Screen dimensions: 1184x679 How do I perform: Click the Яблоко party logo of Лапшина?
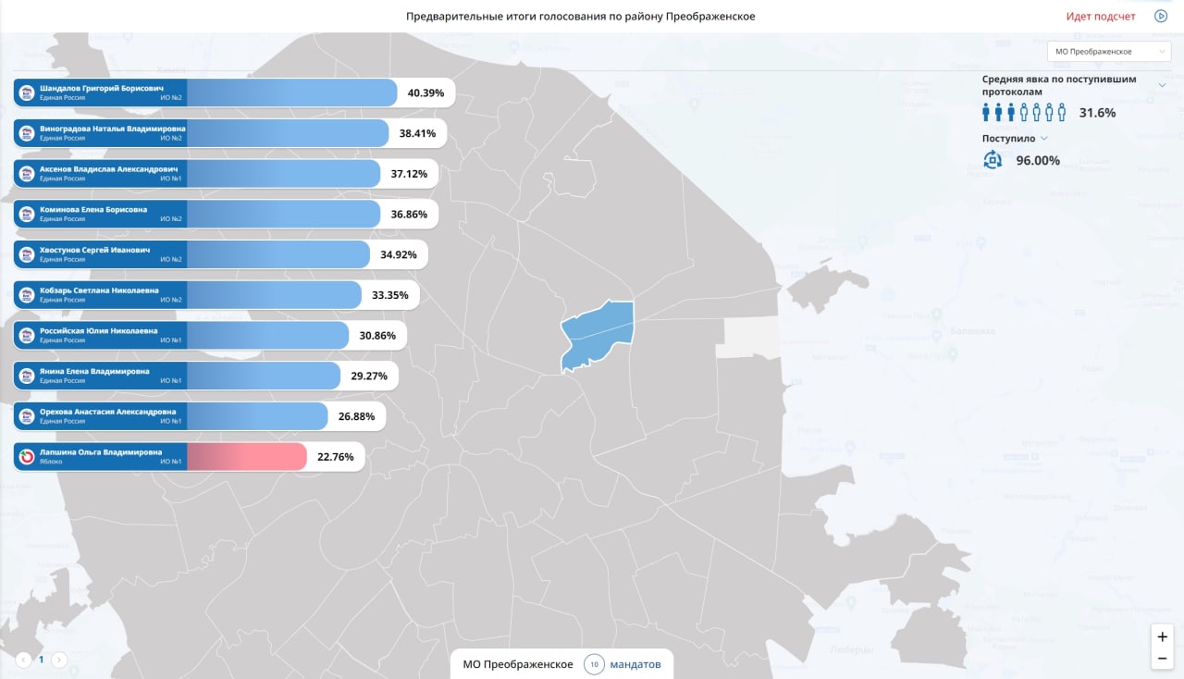point(28,457)
